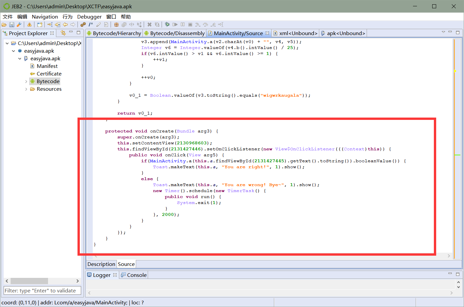
Task: Start the debugger with the bug icon
Action: (168, 24)
